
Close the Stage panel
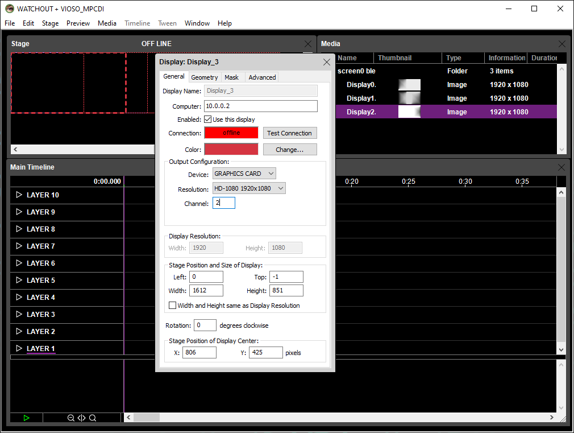click(307, 44)
